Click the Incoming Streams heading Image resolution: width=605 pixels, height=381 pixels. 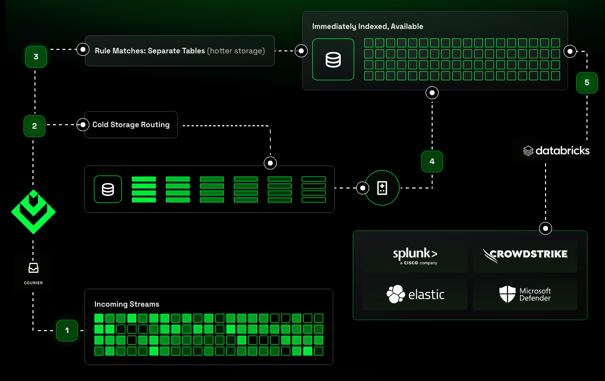(x=127, y=304)
